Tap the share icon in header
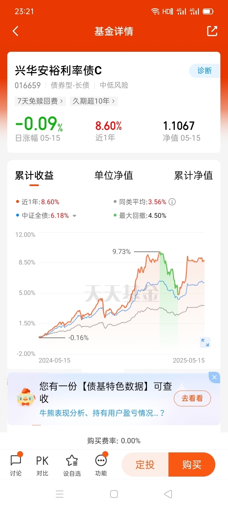 coord(212,31)
